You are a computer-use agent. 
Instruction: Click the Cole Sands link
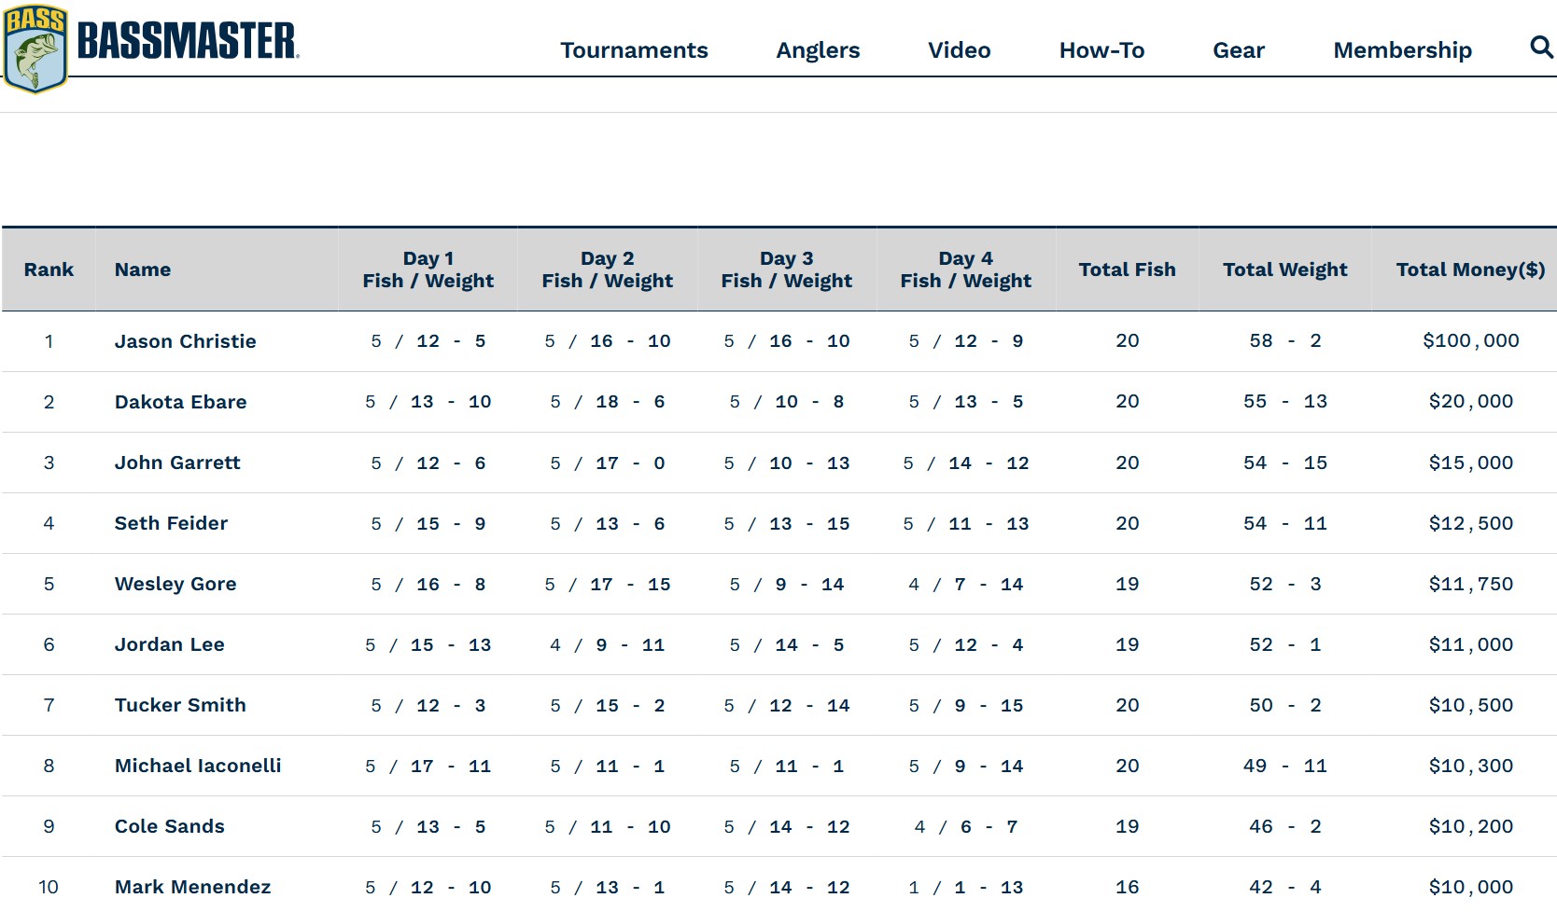(169, 826)
